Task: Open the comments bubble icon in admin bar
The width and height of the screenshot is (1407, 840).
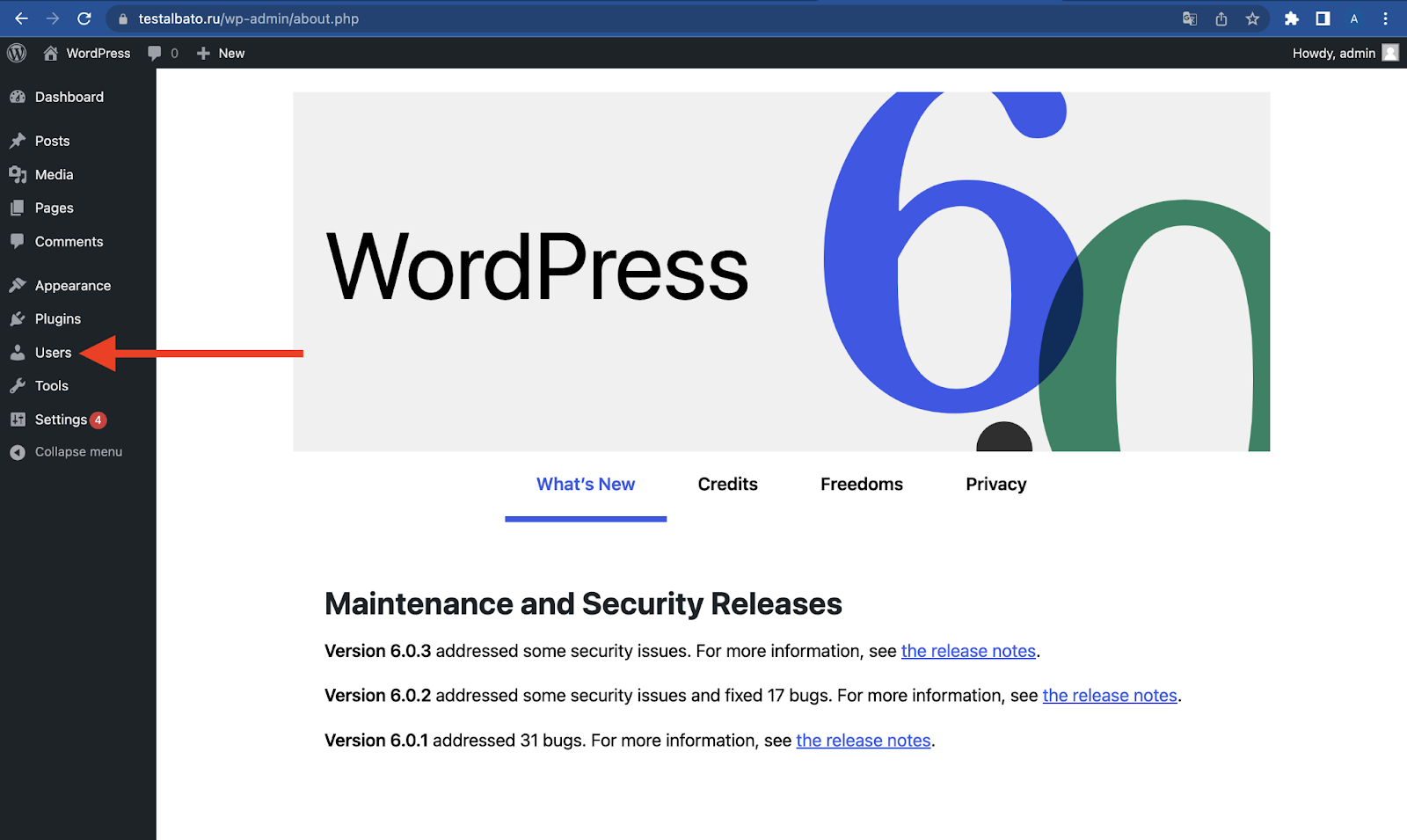Action: click(x=155, y=53)
